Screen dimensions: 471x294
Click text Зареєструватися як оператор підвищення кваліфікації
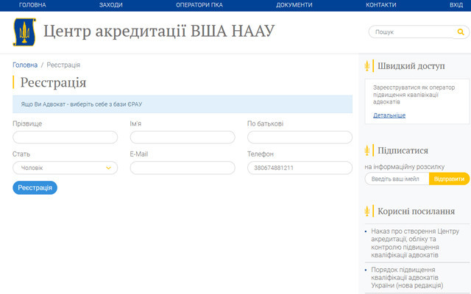[414, 95]
